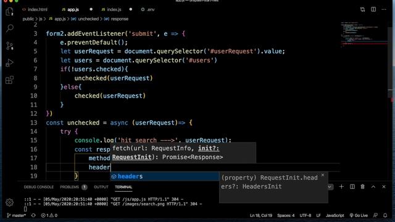Split the terminal pane

click(352, 187)
